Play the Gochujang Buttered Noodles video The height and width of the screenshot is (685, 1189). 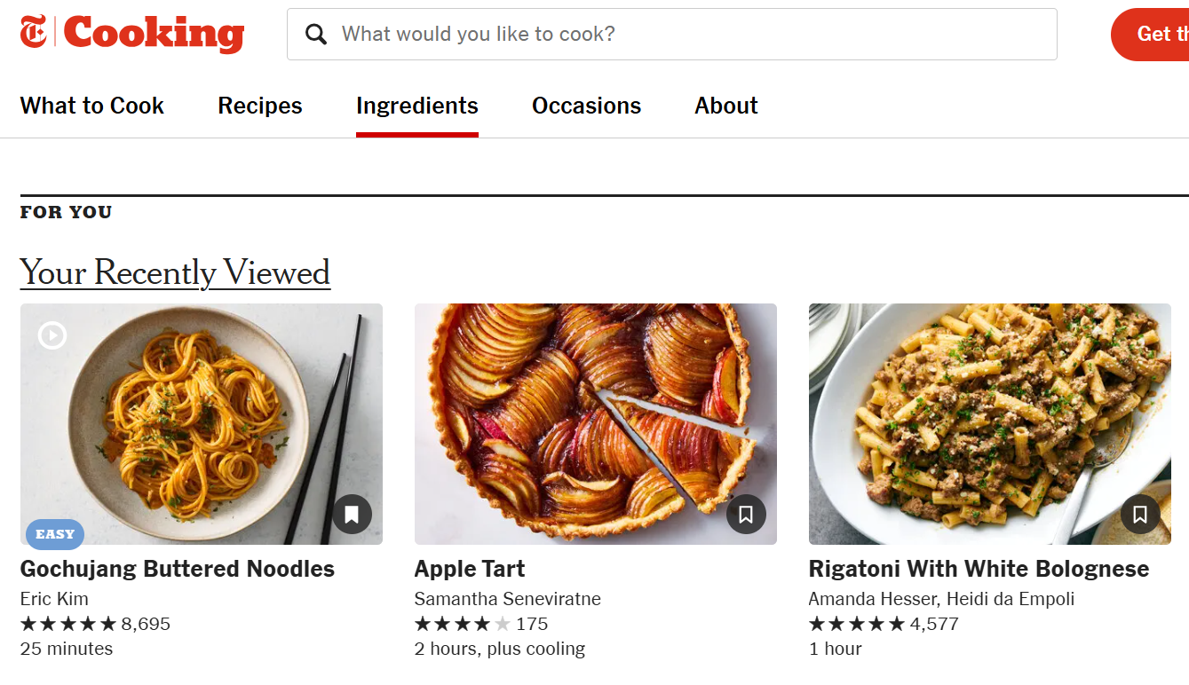[x=52, y=335]
